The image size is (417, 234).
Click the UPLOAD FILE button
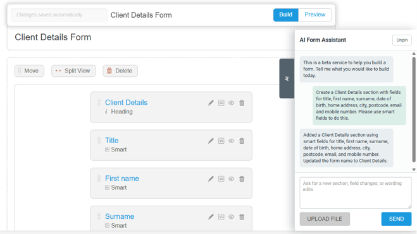pyautogui.click(x=325, y=219)
